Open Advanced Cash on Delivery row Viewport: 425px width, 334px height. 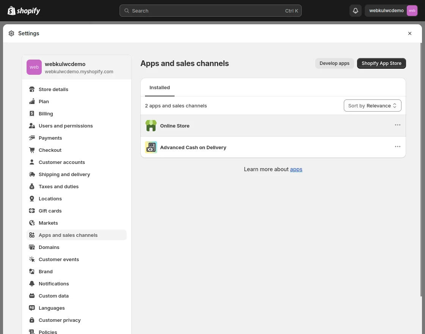pyautogui.click(x=273, y=147)
